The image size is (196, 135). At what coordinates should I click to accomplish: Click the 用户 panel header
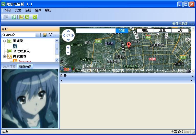tap(30, 29)
